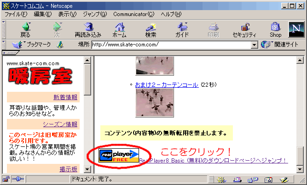Image resolution: width=307 pixels, height=185 pixels.
Task: Collapse the navigation toolbar via its grip
Action: pos(4,29)
